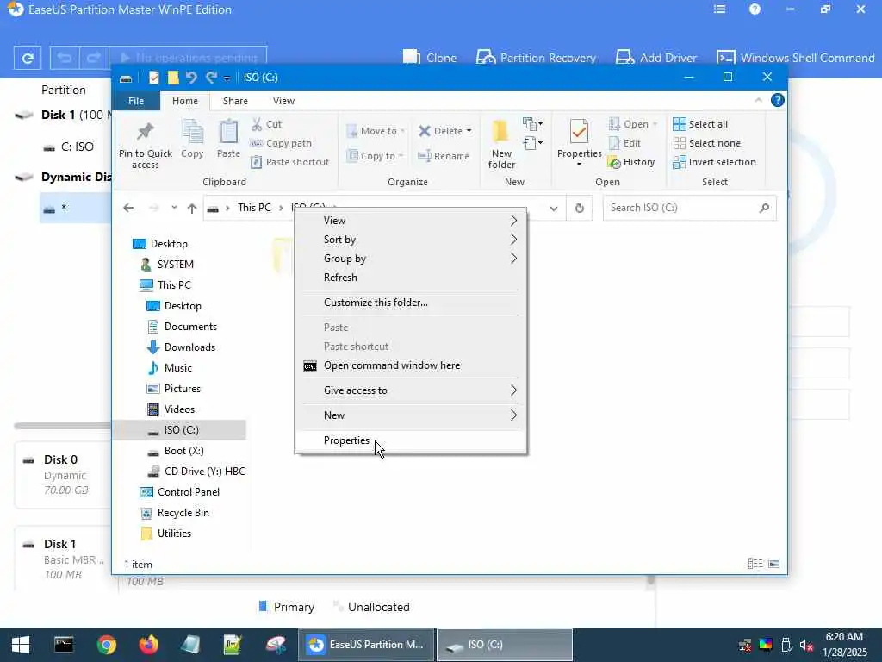Open context menu View submenu
882x662 pixels.
pos(411,221)
